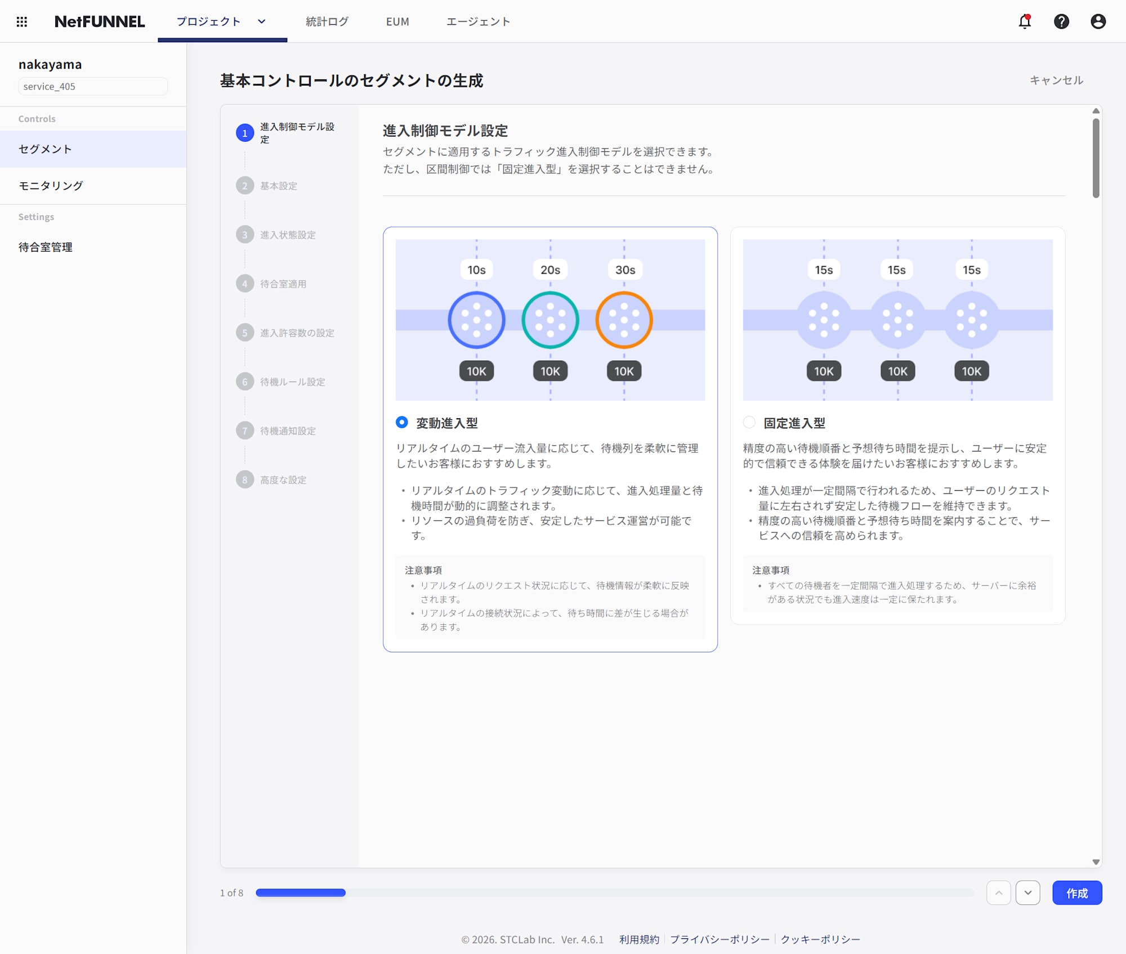Expand the プロジェクト dropdown chevron
1126x954 pixels.
click(x=261, y=21)
